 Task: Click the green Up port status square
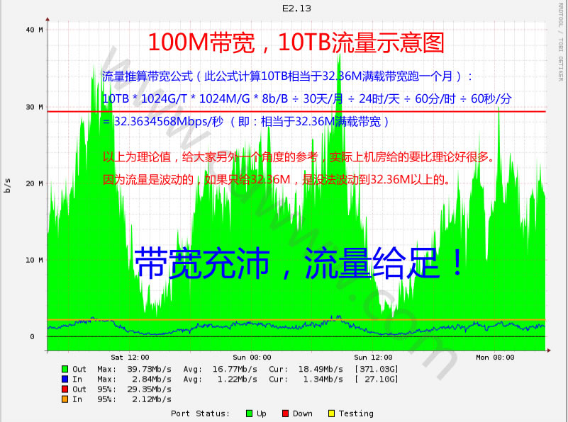tap(249, 414)
